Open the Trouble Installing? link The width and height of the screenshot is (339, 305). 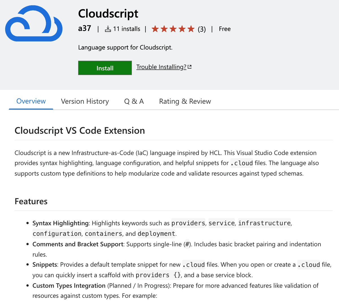pyautogui.click(x=161, y=67)
